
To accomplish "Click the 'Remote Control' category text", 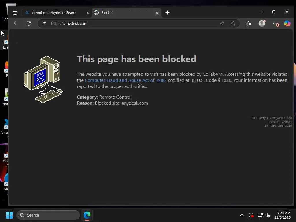I will pyautogui.click(x=115, y=97).
